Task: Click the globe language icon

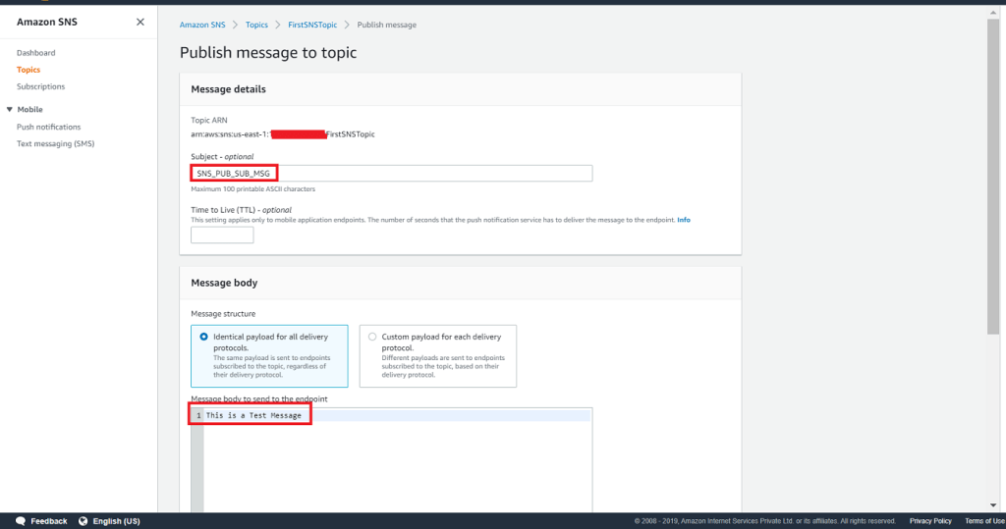Action: (x=83, y=521)
